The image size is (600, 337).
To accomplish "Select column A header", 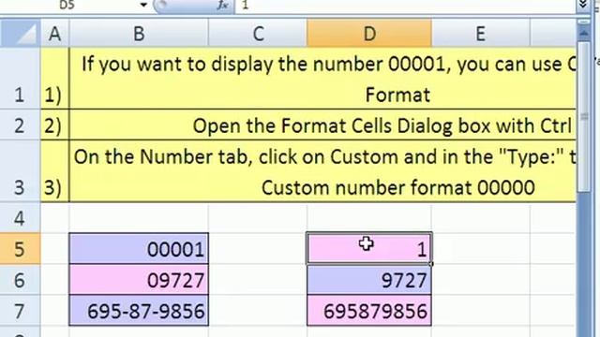I will coord(54,34).
